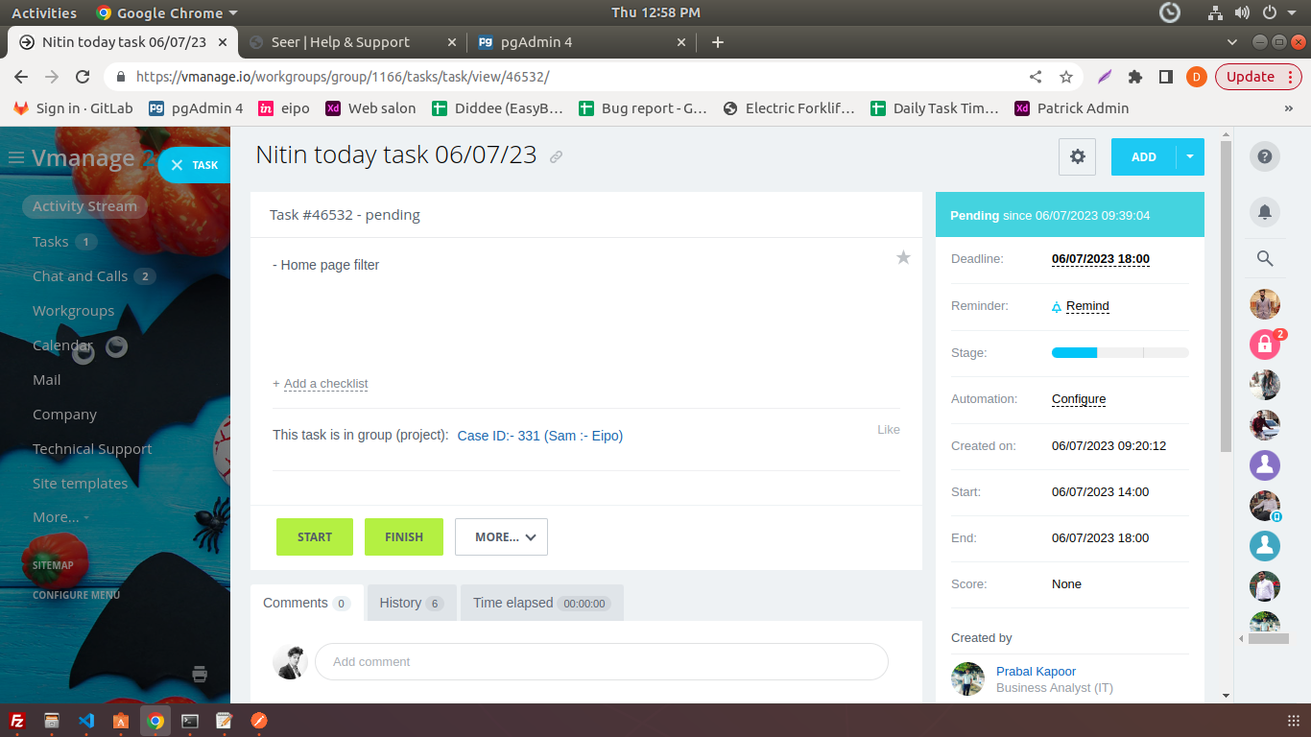The height and width of the screenshot is (737, 1311).
Task: Click the pink lock icon with badge
Action: [1265, 344]
